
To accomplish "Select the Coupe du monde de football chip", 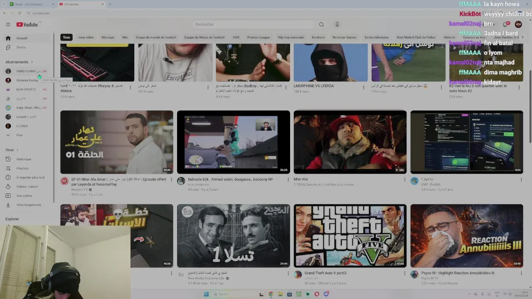I will [x=156, y=37].
